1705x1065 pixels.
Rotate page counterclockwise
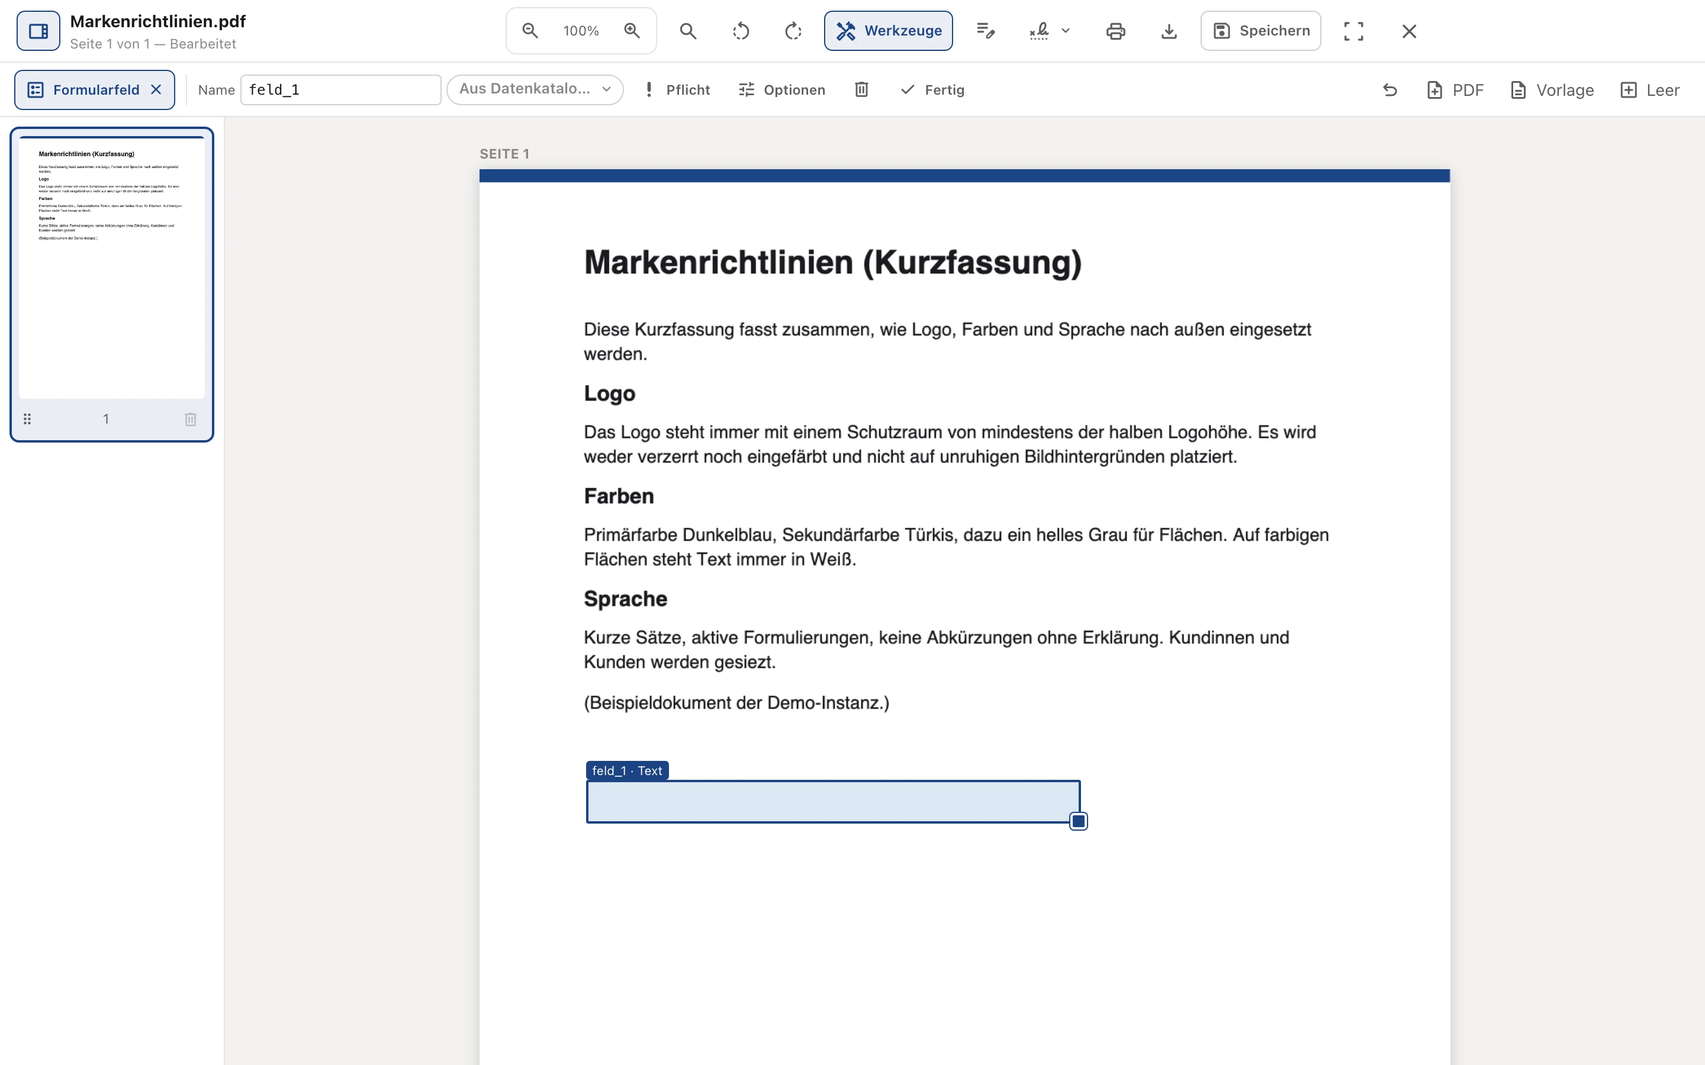(741, 31)
